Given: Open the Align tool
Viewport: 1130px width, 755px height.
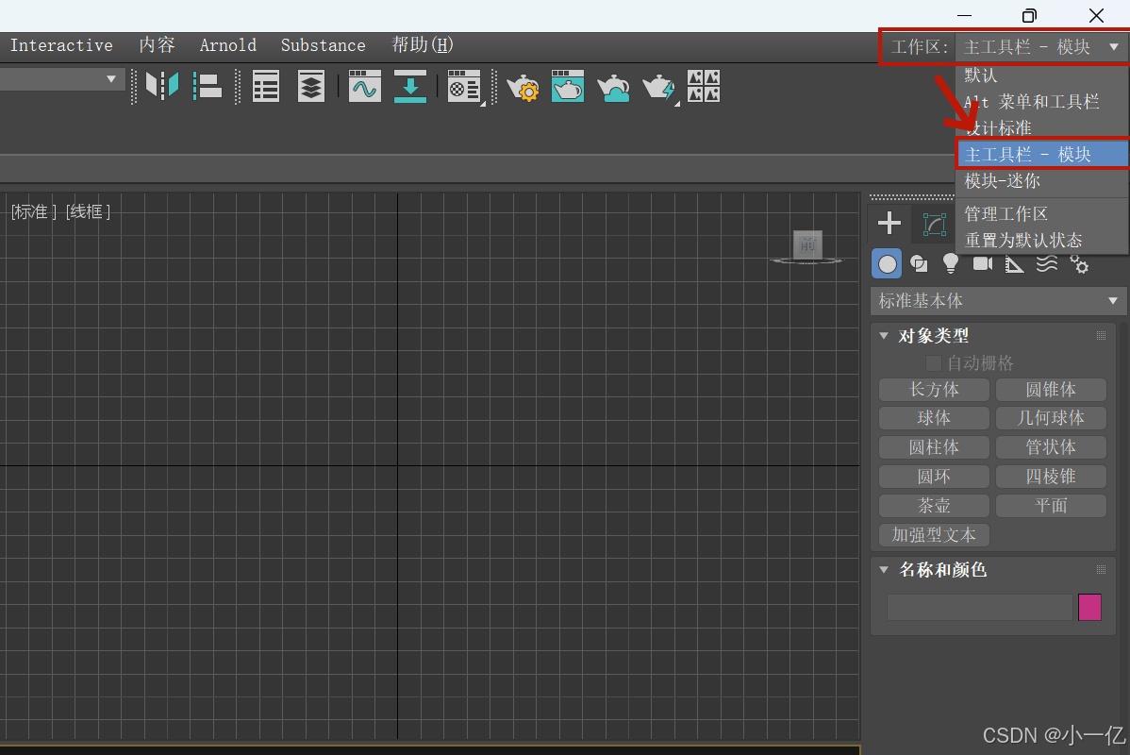Looking at the screenshot, I should click(208, 87).
